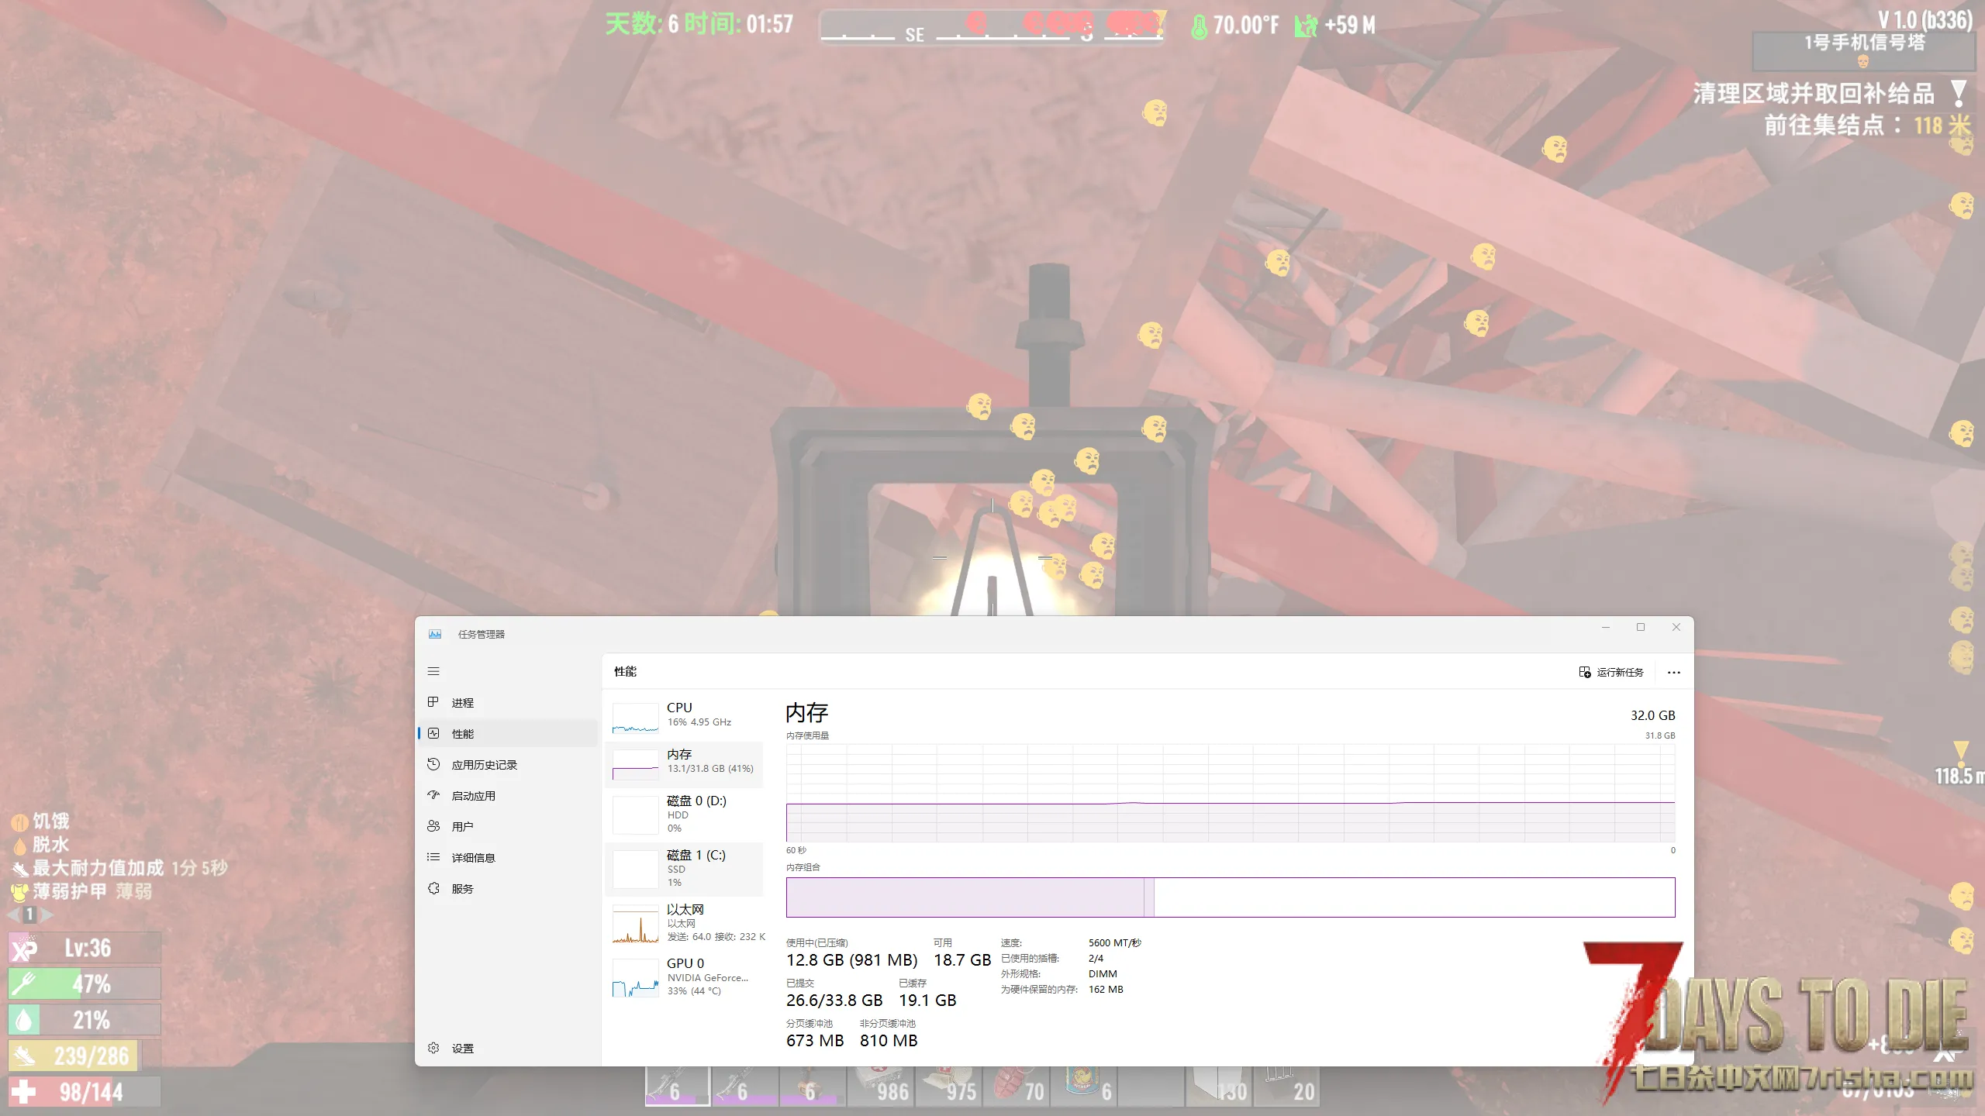Screen dimensions: 1985x1116
Task: Click the Task Manager app icon in title bar
Action: coord(435,634)
